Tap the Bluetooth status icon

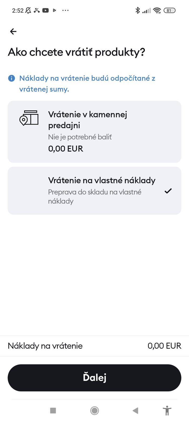pyautogui.click(x=137, y=11)
